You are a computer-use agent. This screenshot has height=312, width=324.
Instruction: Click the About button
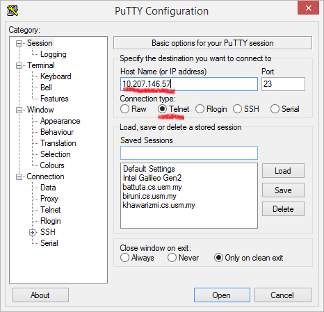[x=40, y=295]
